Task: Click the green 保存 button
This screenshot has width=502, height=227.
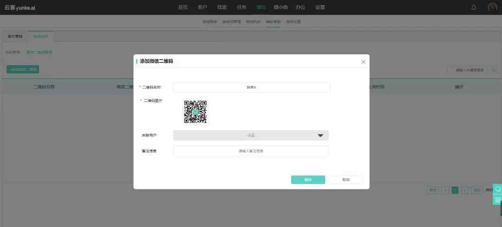Action: pos(308,180)
